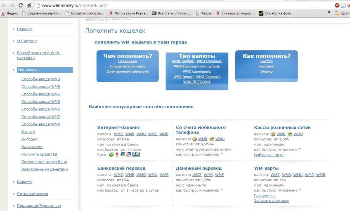Click the blue bank icon after Alfa icon
Viewport: 350px width, 211px height.
[x=123, y=154]
